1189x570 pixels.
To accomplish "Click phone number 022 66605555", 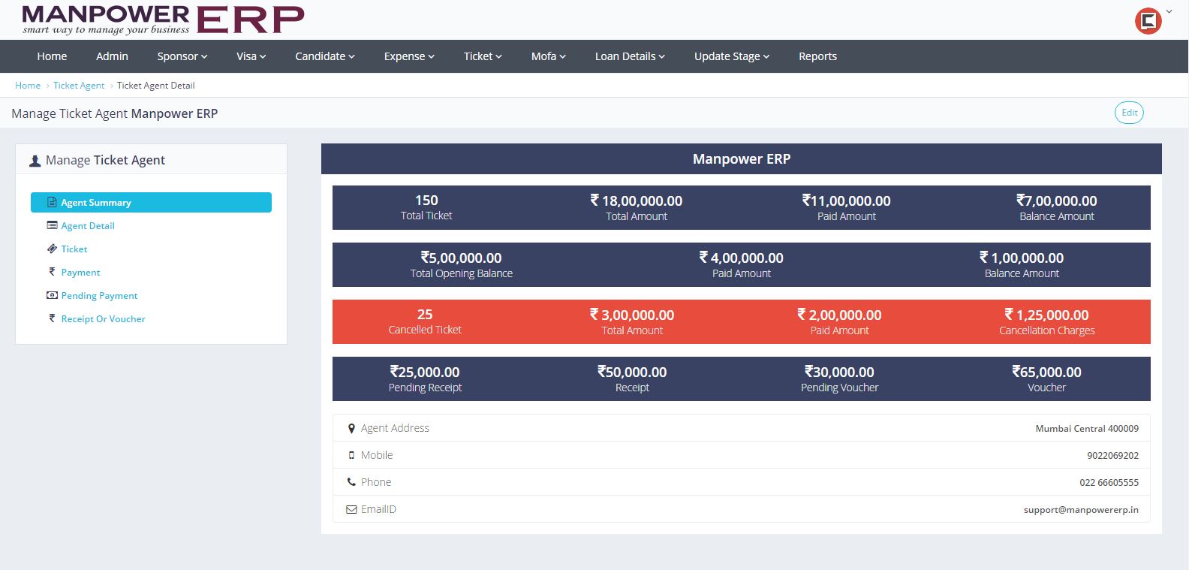I will [1109, 483].
